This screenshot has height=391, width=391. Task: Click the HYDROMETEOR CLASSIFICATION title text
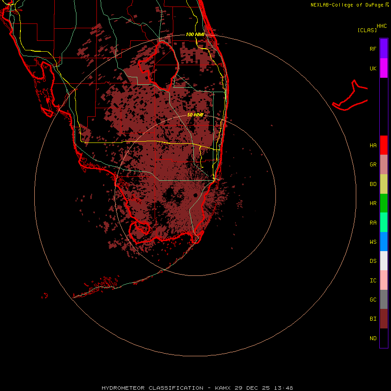pos(152,388)
